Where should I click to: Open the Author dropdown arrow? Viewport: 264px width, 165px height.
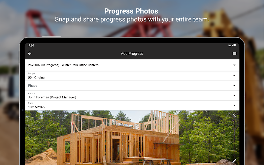(x=234, y=95)
